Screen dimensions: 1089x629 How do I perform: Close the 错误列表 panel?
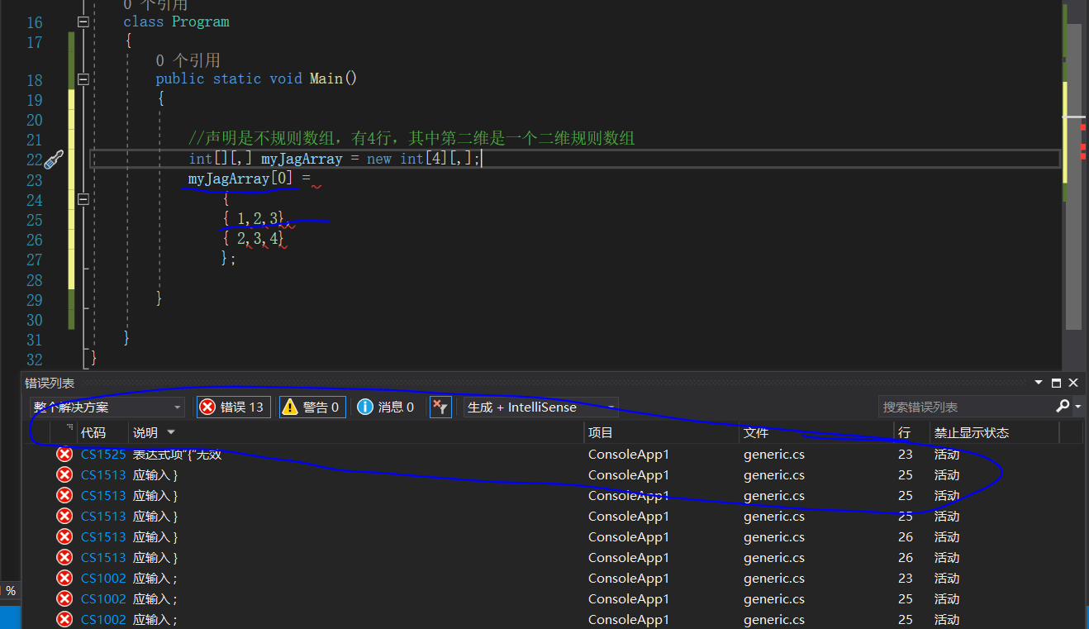pos(1073,383)
